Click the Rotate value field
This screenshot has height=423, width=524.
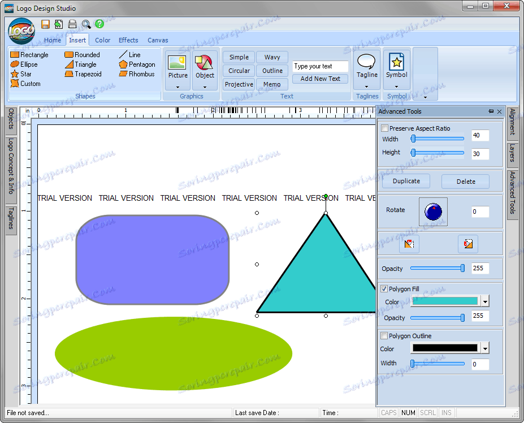pos(480,212)
